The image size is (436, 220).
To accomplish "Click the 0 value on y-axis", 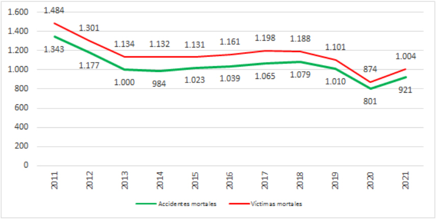I will 26,166.
